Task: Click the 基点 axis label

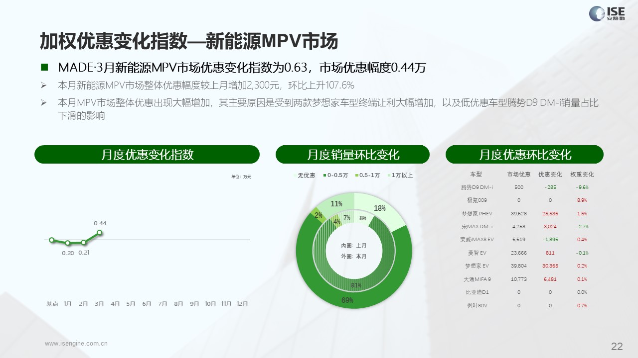Action: pos(52,303)
